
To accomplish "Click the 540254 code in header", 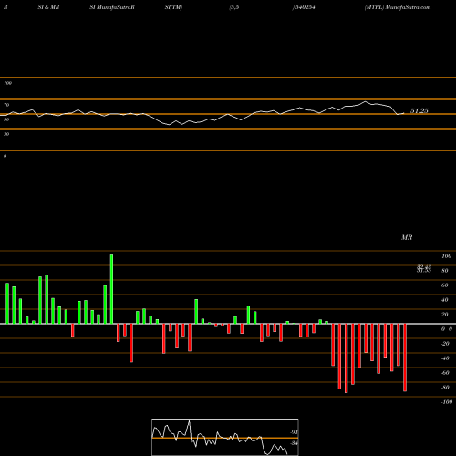I will (305, 7).
